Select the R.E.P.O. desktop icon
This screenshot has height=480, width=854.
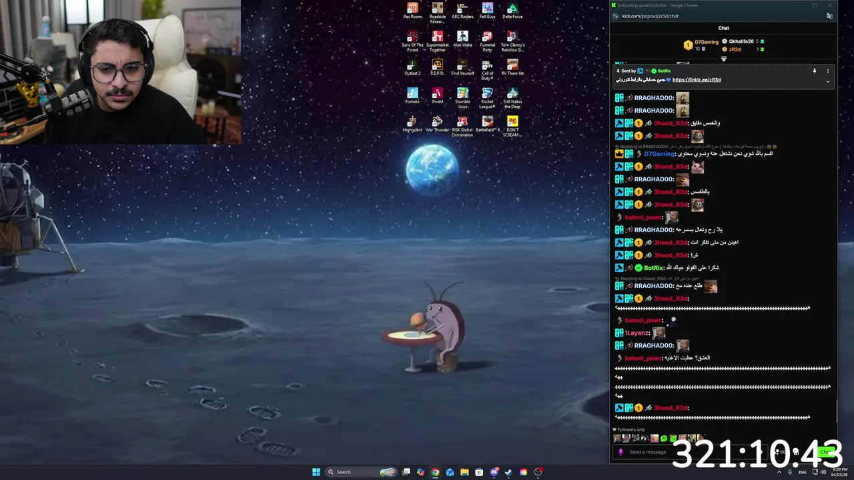tap(438, 67)
